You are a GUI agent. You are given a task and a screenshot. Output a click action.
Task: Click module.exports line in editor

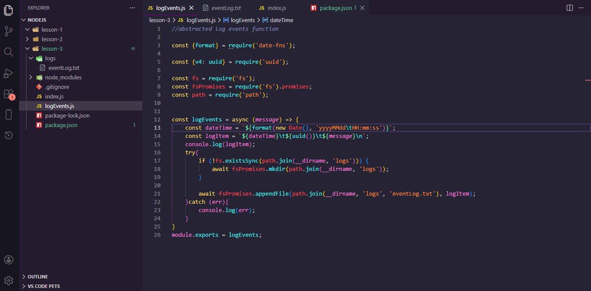pyautogui.click(x=217, y=235)
